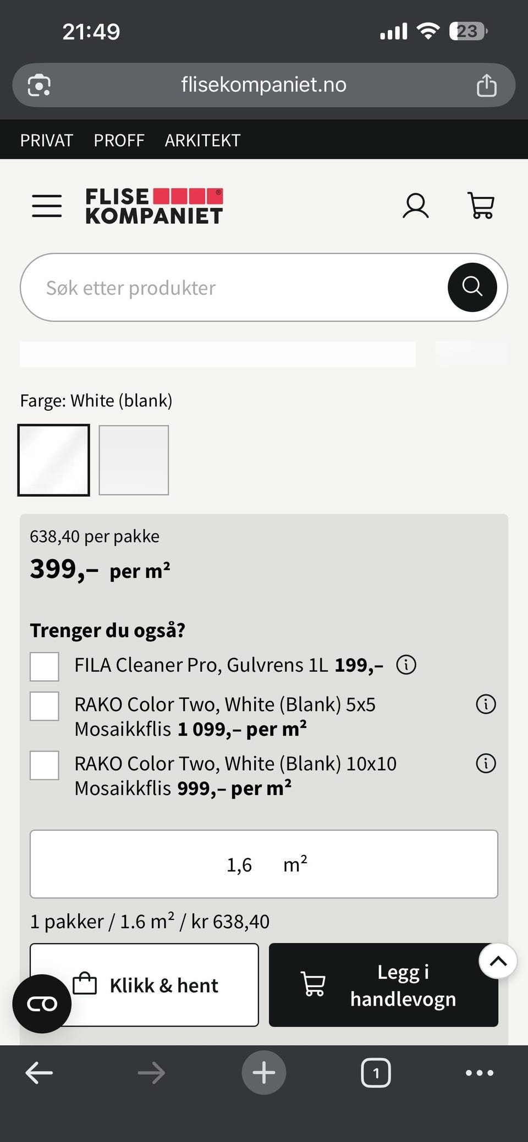Show info for FILA Cleaner Pro
528x1142 pixels.
(x=406, y=665)
